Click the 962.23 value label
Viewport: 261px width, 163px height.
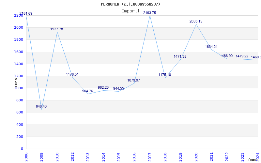click(103, 87)
